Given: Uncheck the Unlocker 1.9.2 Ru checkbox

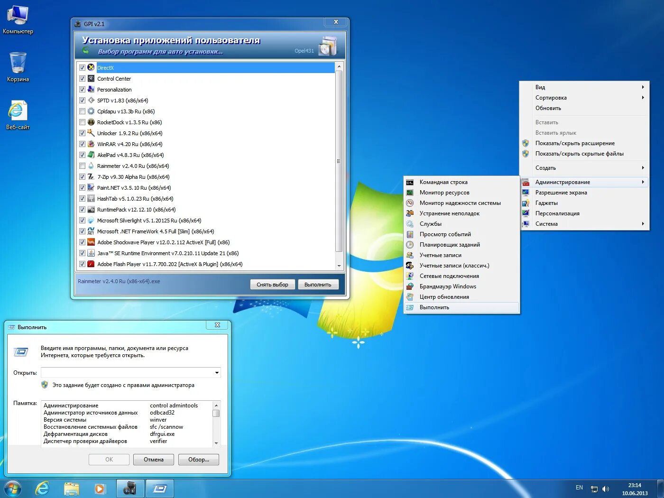Looking at the screenshot, I should coord(82,133).
